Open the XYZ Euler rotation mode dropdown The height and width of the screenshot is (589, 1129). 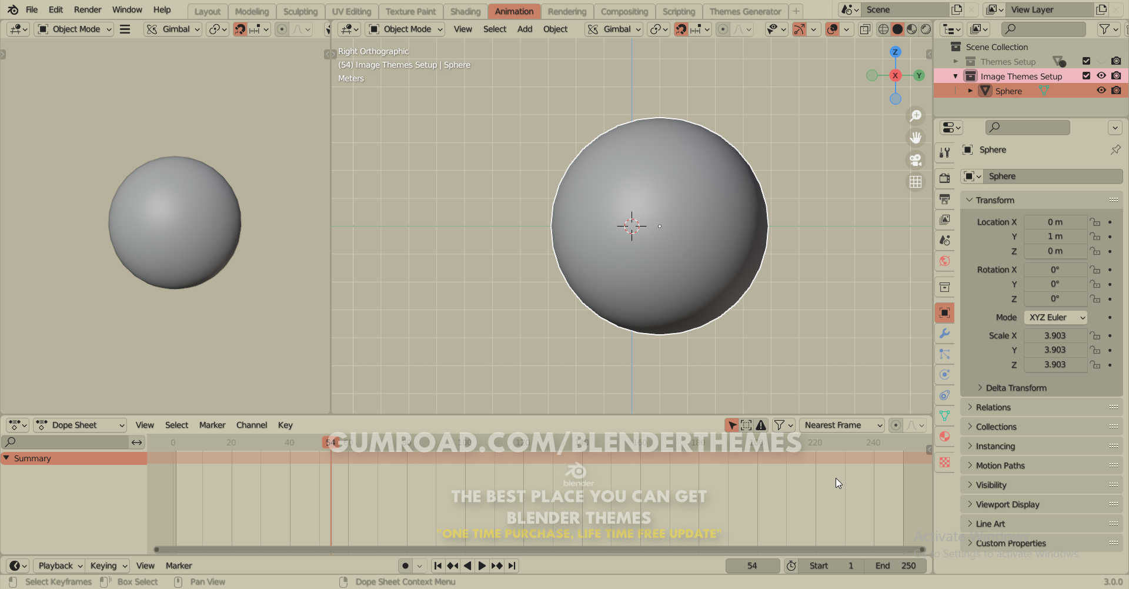[x=1055, y=317]
